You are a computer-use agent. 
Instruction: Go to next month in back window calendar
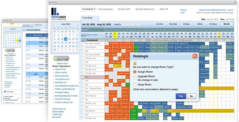[20, 29]
